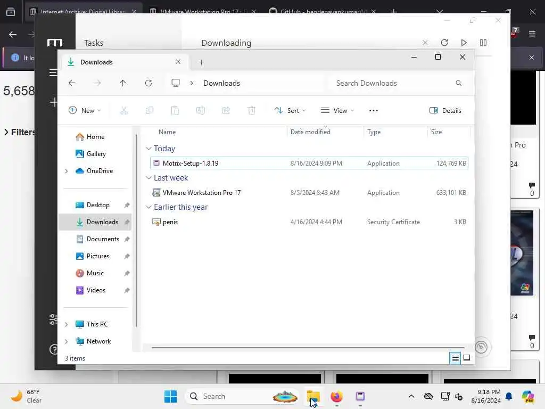Open notification bell in system tray
Screen dimensions: 545x409
(509, 396)
